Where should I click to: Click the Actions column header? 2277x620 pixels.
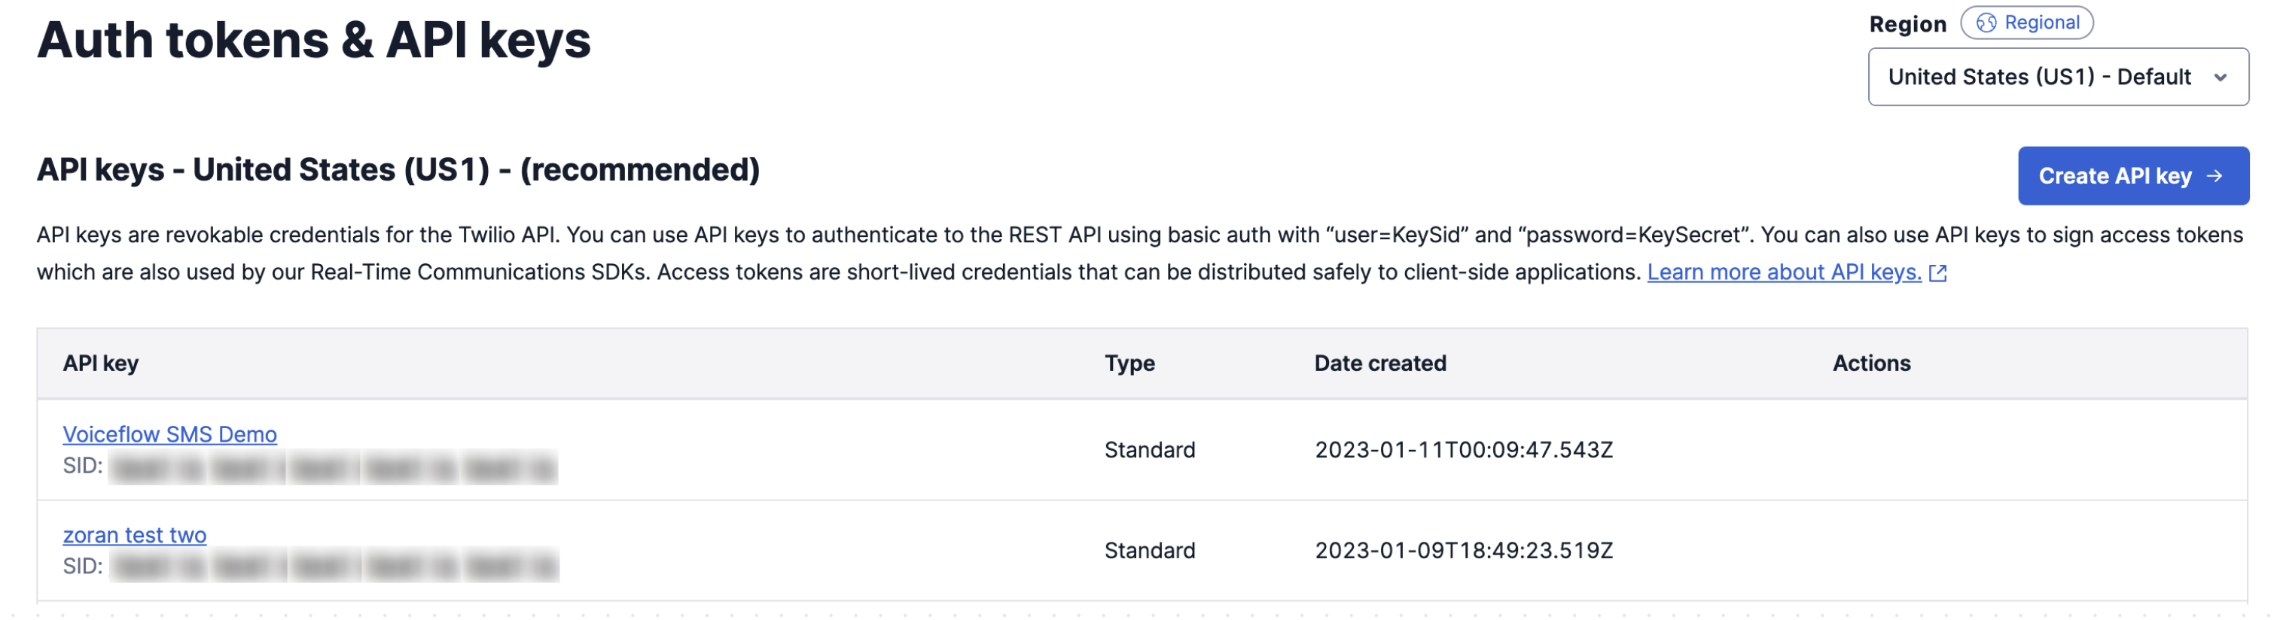point(1870,363)
